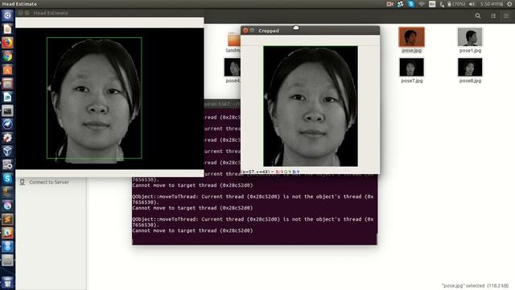Launch Firefox from the dock
Viewport: 515px width, 290px height.
pyautogui.click(x=7, y=43)
